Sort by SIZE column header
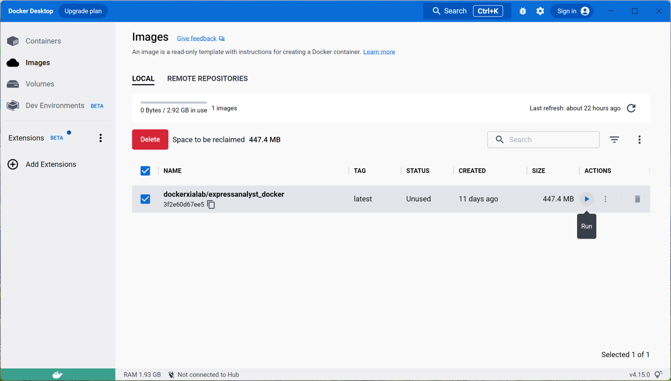 pos(538,171)
